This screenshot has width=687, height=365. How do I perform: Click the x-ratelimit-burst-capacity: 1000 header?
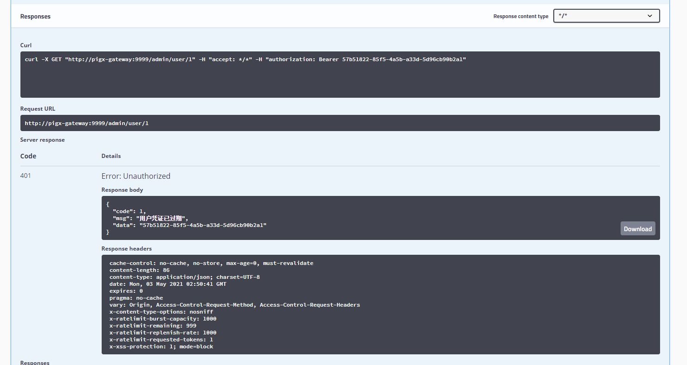(163, 319)
